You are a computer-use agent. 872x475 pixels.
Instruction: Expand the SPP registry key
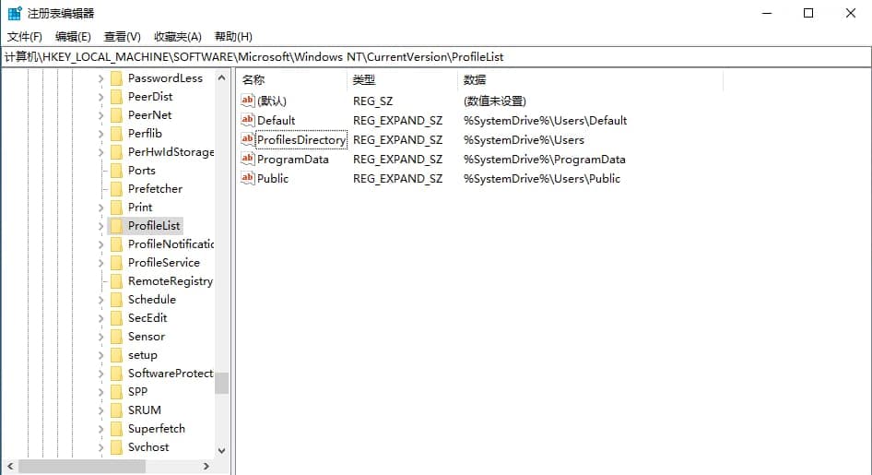100,392
